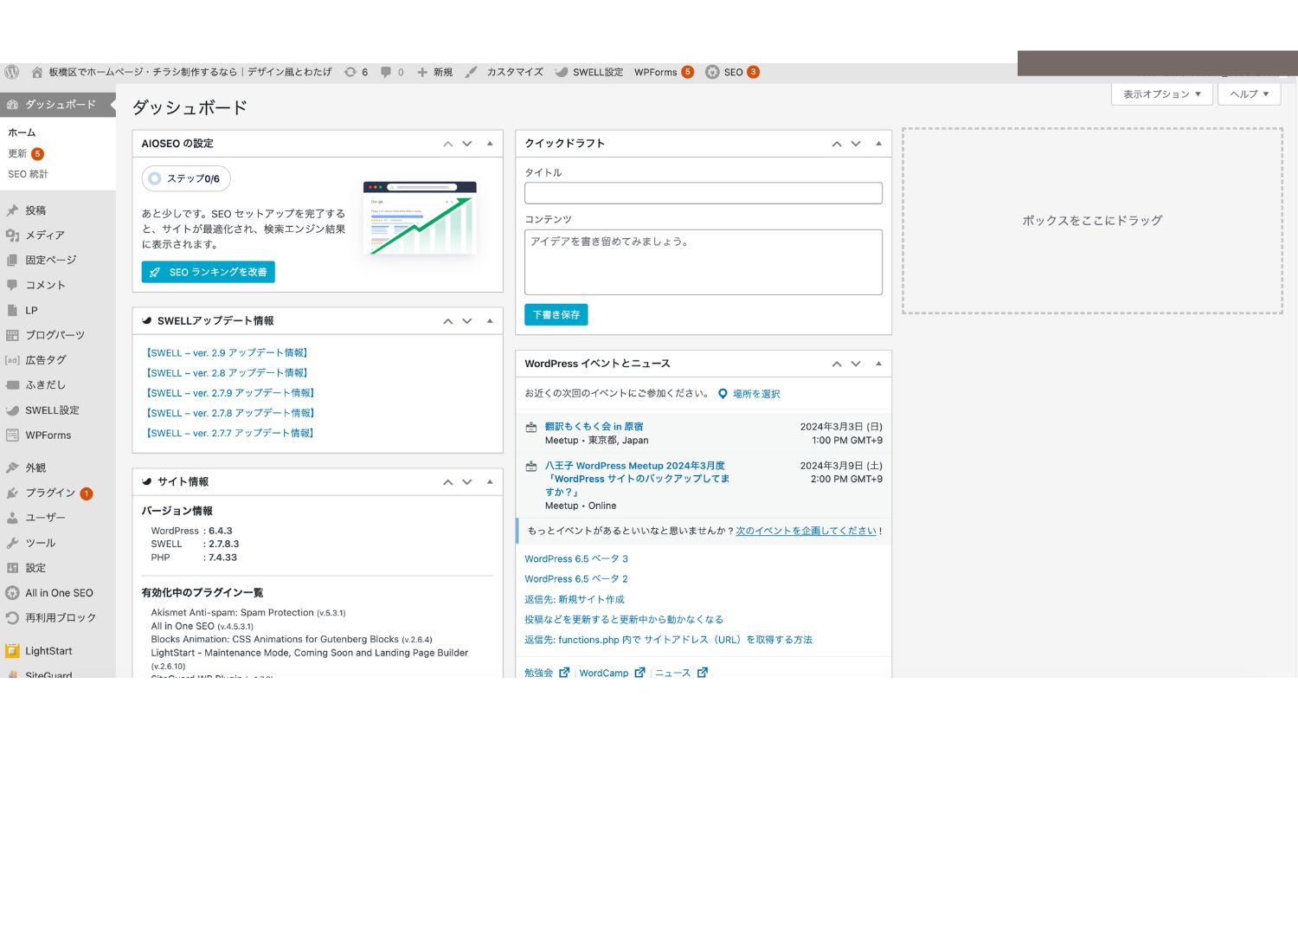Open カスタマイズ brush icon
This screenshot has width=1298, height=935.
(471, 72)
